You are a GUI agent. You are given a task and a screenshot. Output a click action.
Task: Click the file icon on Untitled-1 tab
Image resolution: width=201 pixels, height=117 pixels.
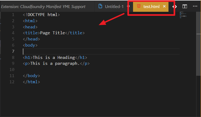tap(101, 6)
